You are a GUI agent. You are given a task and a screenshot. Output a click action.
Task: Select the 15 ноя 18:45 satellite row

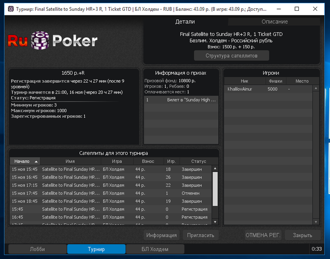pyautogui.click(x=111, y=201)
